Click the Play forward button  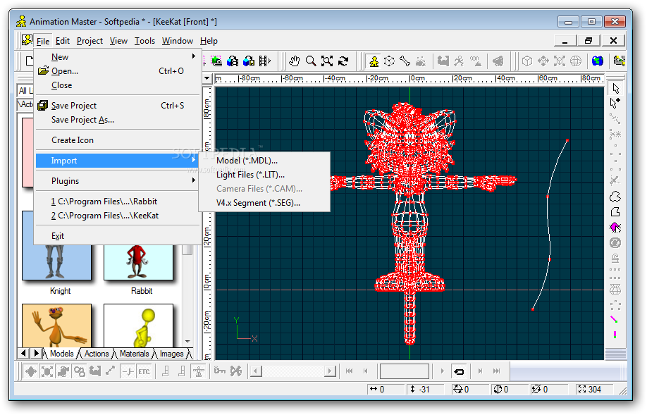coord(442,371)
